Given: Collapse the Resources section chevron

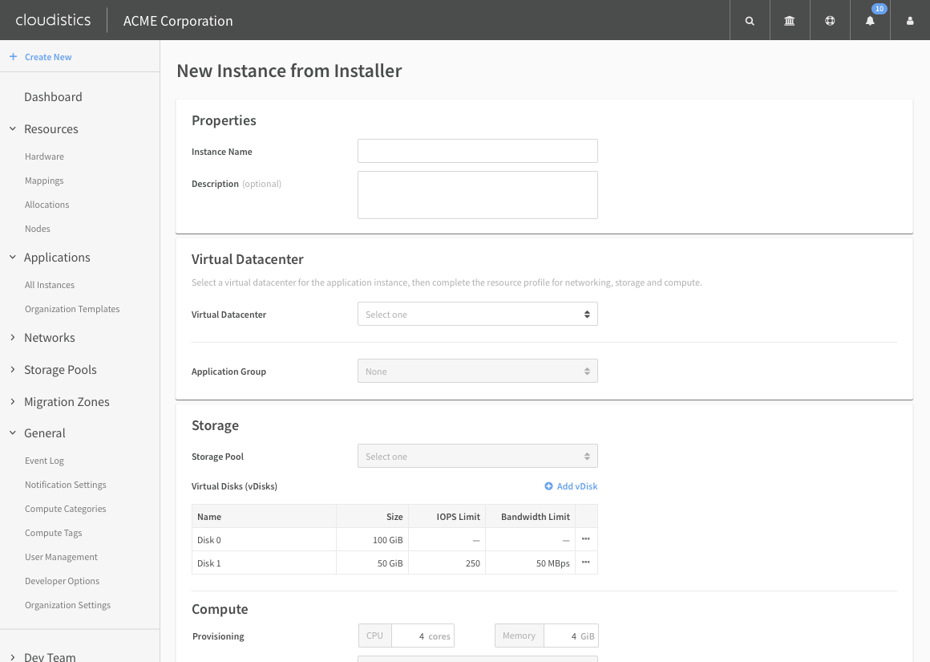Looking at the screenshot, I should click(x=13, y=128).
